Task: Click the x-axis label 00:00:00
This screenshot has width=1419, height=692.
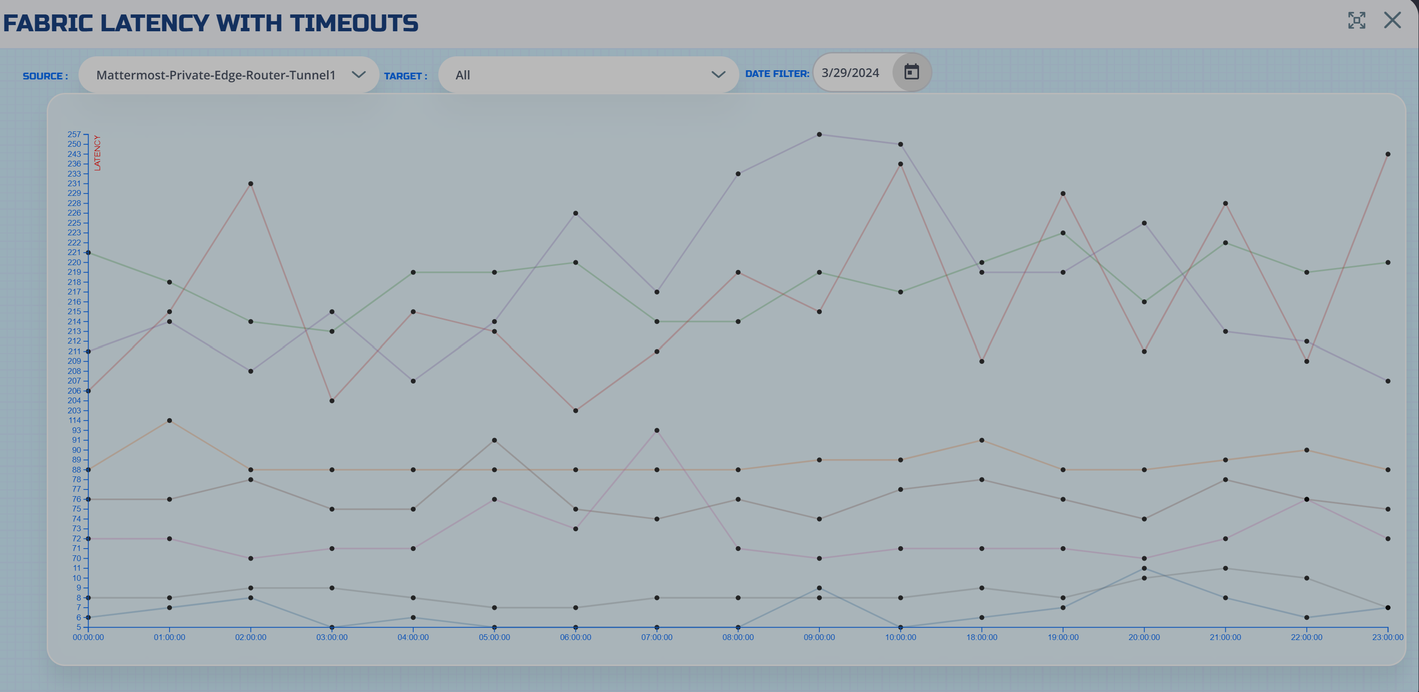Action: click(x=88, y=638)
